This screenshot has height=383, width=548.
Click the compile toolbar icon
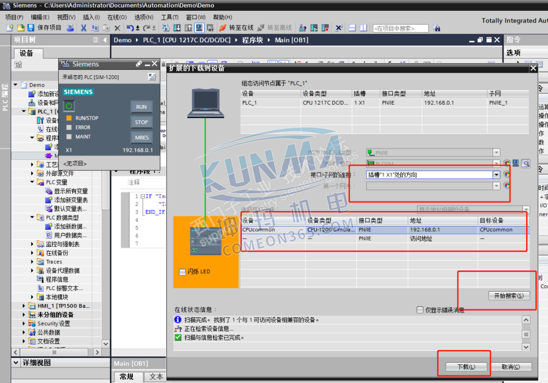tap(166, 28)
